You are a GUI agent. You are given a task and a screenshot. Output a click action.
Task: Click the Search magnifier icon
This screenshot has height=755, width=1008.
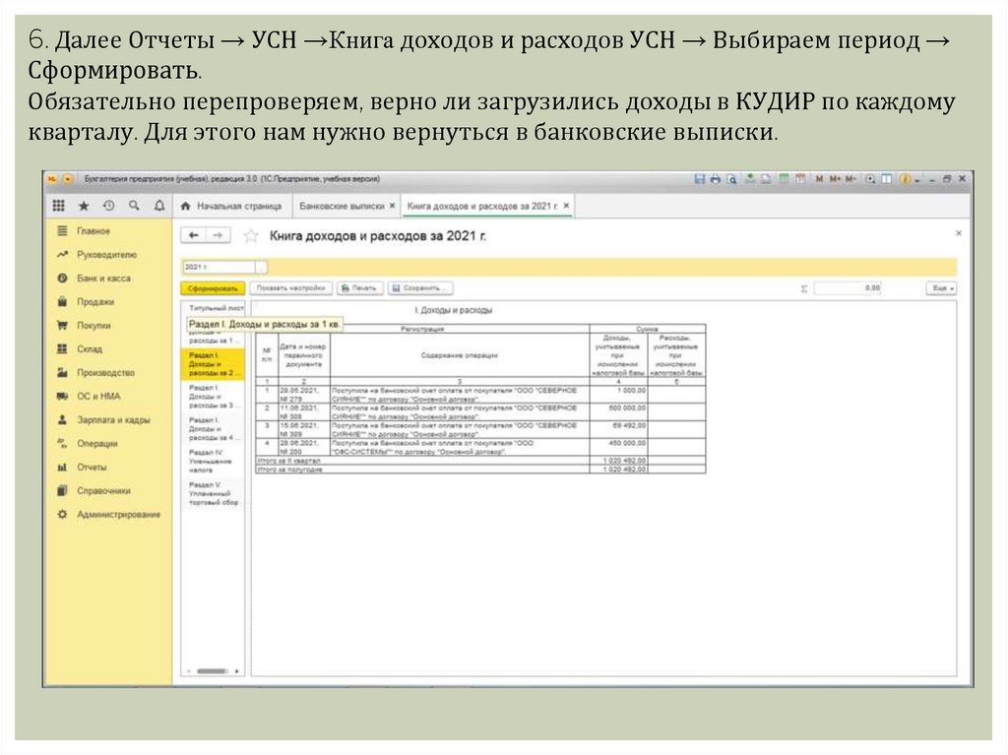coord(133,206)
